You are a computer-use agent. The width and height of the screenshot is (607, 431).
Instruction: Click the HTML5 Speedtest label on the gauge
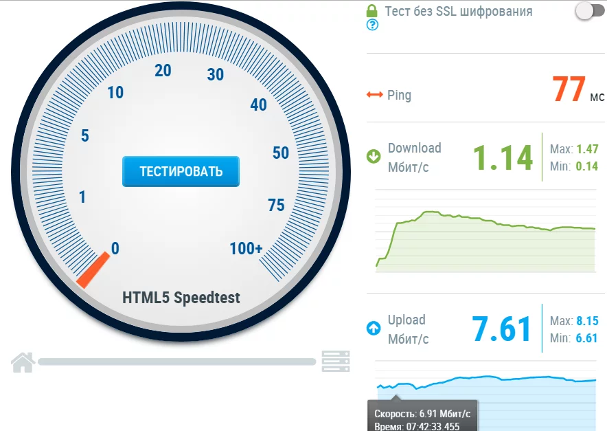(181, 298)
